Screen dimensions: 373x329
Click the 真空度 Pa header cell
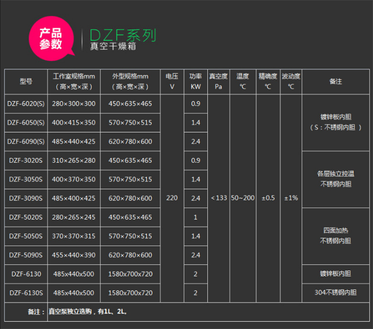pos(218,81)
